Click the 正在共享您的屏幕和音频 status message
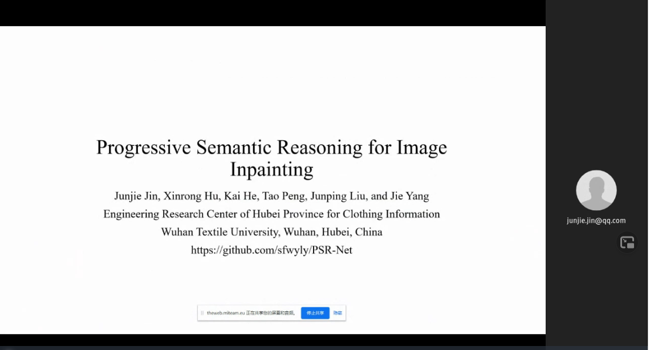Image resolution: width=650 pixels, height=350 pixels. [x=271, y=313]
